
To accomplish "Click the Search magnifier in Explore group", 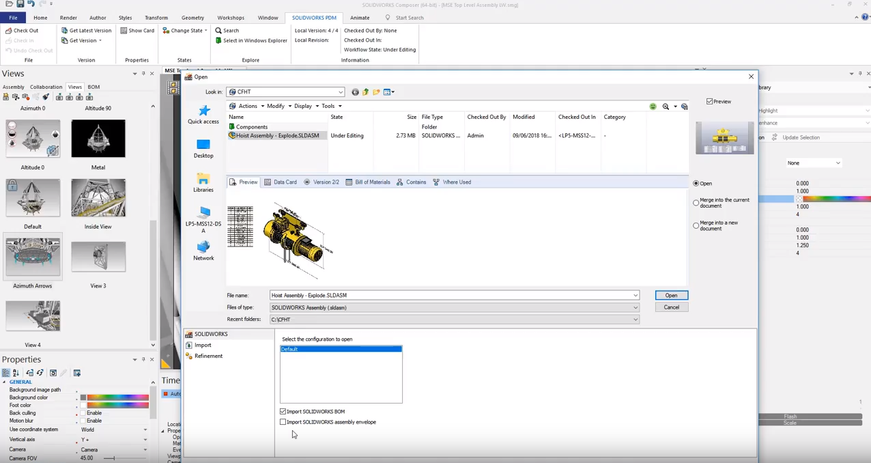I will (218, 31).
